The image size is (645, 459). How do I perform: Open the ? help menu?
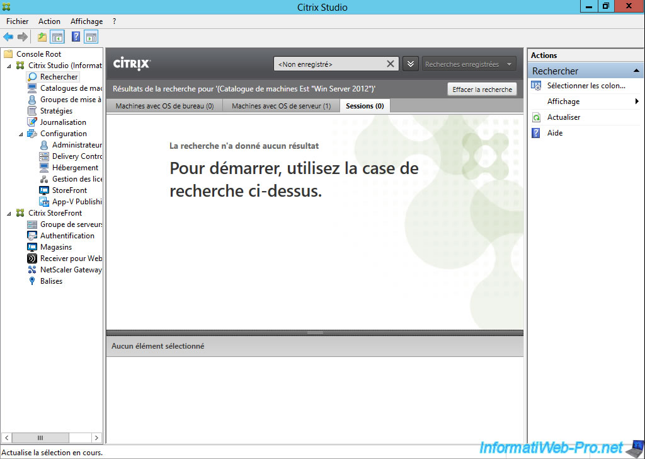(x=115, y=21)
